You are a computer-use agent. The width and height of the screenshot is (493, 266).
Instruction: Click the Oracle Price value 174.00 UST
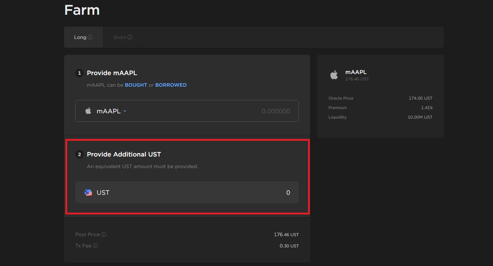(x=420, y=98)
